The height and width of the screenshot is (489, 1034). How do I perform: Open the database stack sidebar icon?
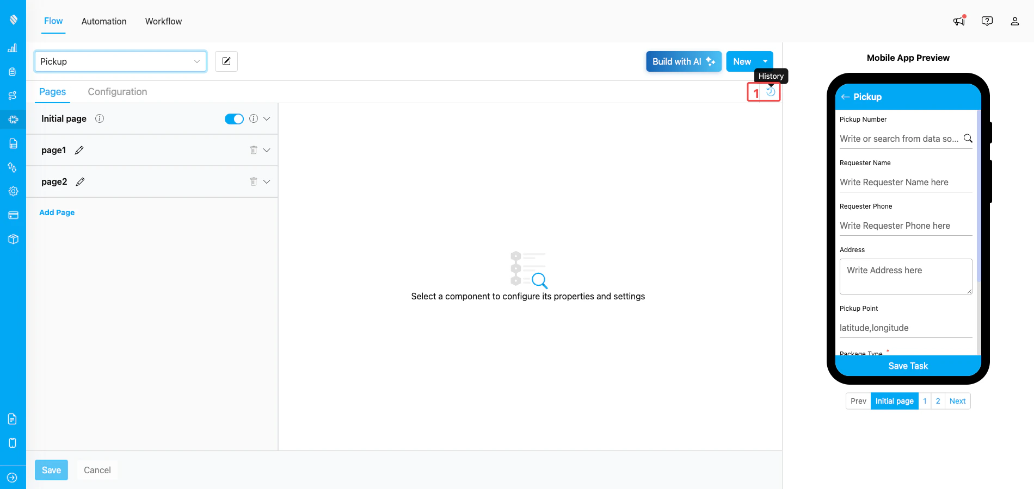pyautogui.click(x=13, y=72)
